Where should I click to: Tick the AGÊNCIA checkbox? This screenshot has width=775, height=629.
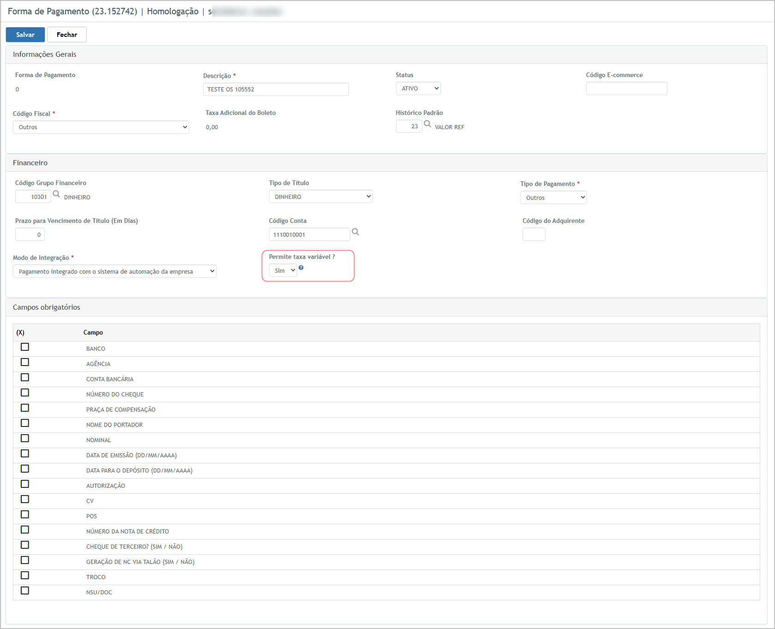click(25, 362)
